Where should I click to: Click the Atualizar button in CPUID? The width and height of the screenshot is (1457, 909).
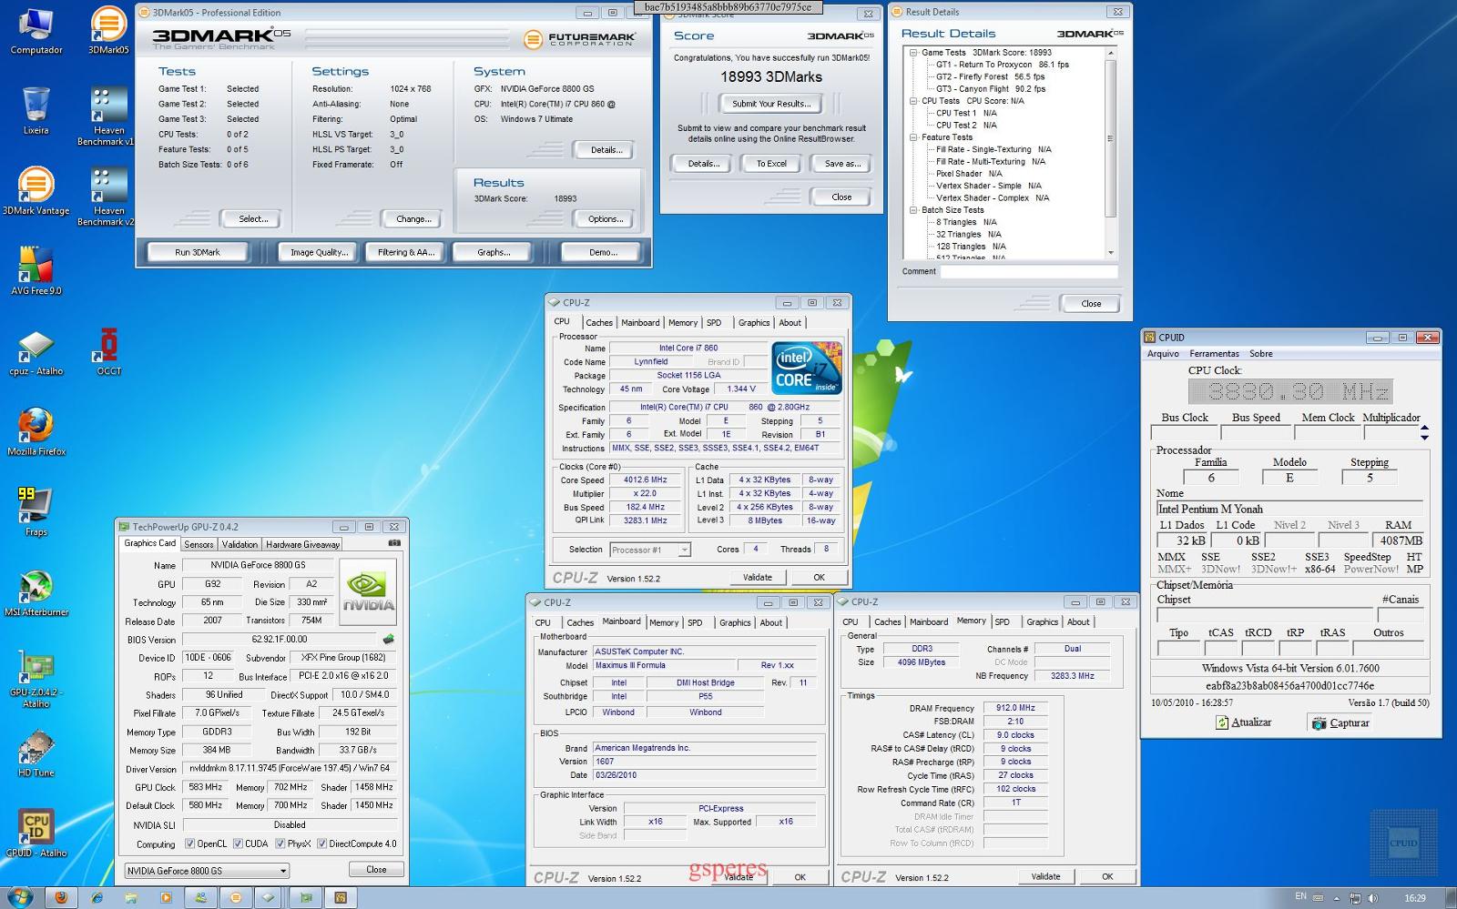(1244, 722)
